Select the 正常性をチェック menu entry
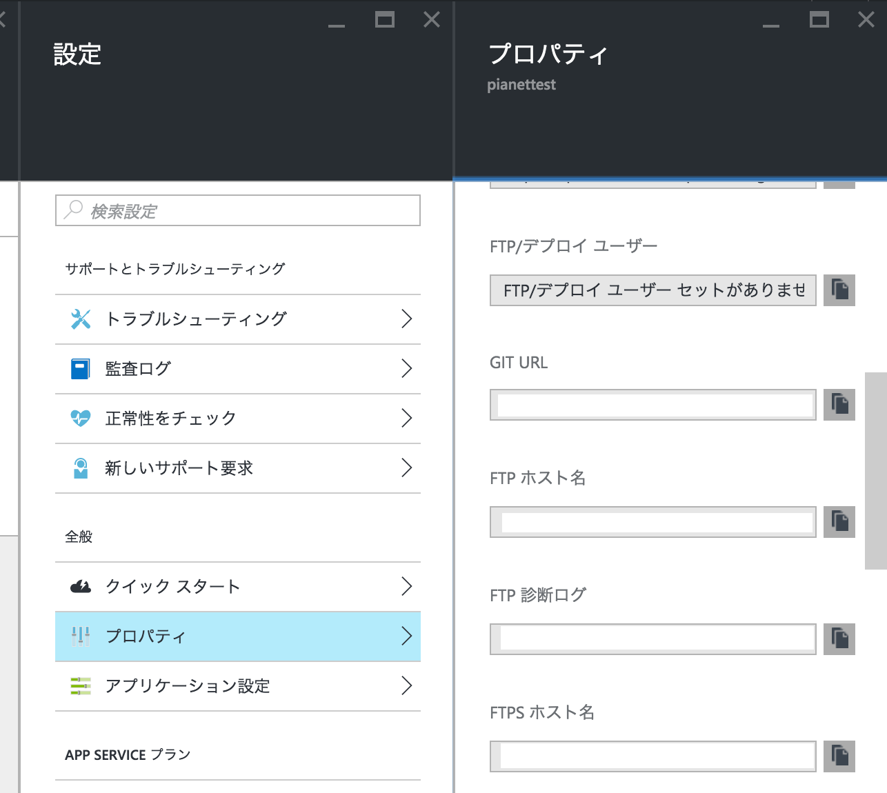The height and width of the screenshot is (793, 887). point(238,419)
